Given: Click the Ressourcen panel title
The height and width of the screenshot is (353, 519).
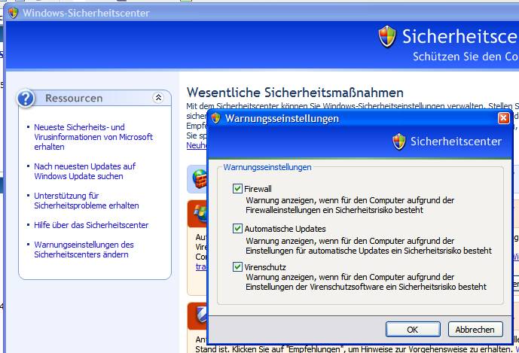Looking at the screenshot, I should point(74,99).
